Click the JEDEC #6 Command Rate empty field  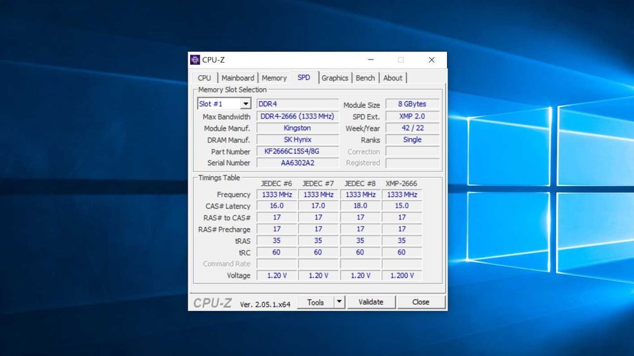point(276,264)
